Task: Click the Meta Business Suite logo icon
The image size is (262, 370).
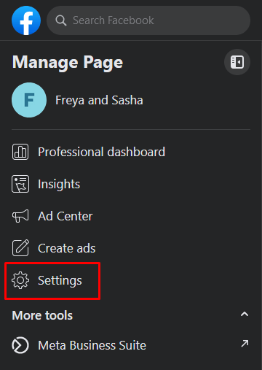Action: click(20, 345)
